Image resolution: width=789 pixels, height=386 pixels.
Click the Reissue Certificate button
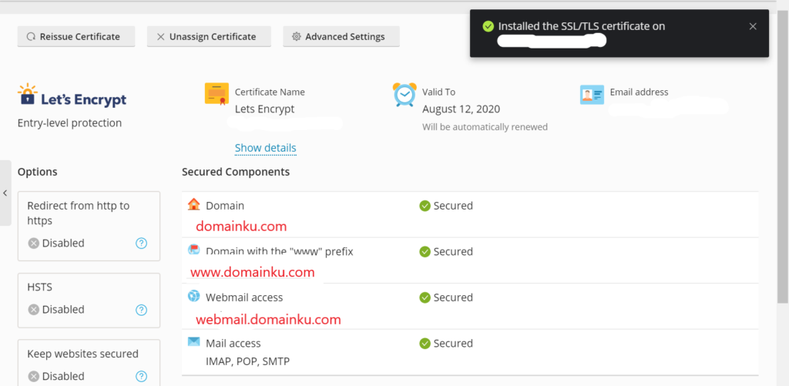click(x=76, y=37)
